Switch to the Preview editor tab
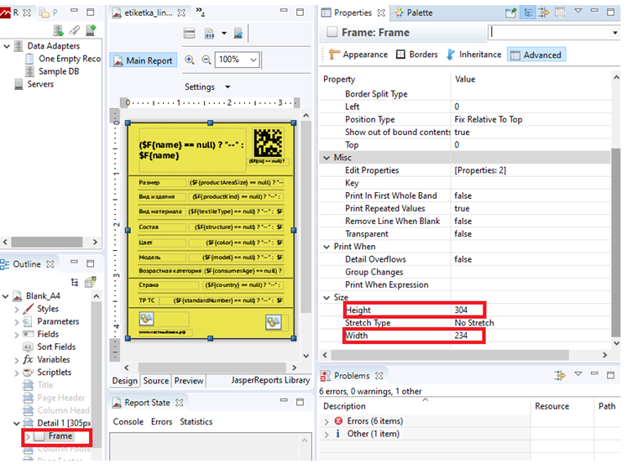 [x=189, y=381]
